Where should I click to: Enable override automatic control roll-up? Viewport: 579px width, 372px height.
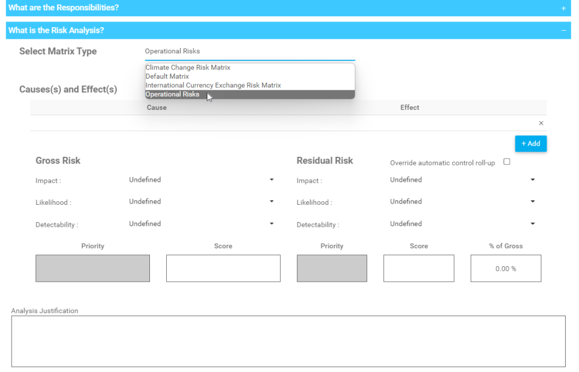point(507,163)
